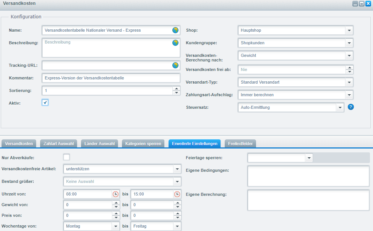Open the Kategorien sperren tab
Screen dimensions: 373x231
pos(144,144)
